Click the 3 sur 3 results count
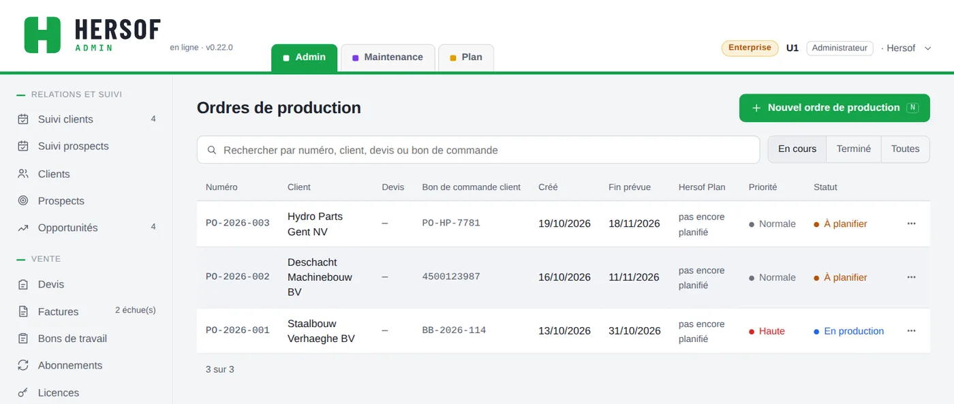Screen dimensions: 954x404 coord(219,369)
